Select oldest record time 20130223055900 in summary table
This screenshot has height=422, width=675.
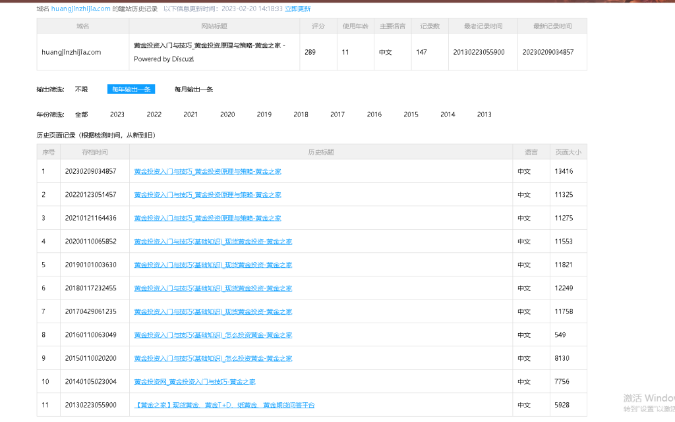(479, 52)
